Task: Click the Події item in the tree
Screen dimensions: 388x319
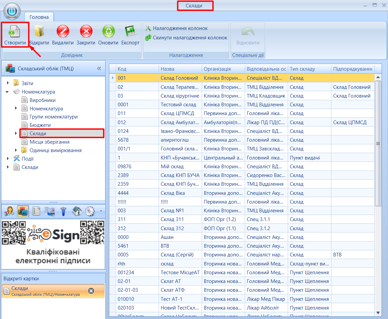Action: click(28, 159)
